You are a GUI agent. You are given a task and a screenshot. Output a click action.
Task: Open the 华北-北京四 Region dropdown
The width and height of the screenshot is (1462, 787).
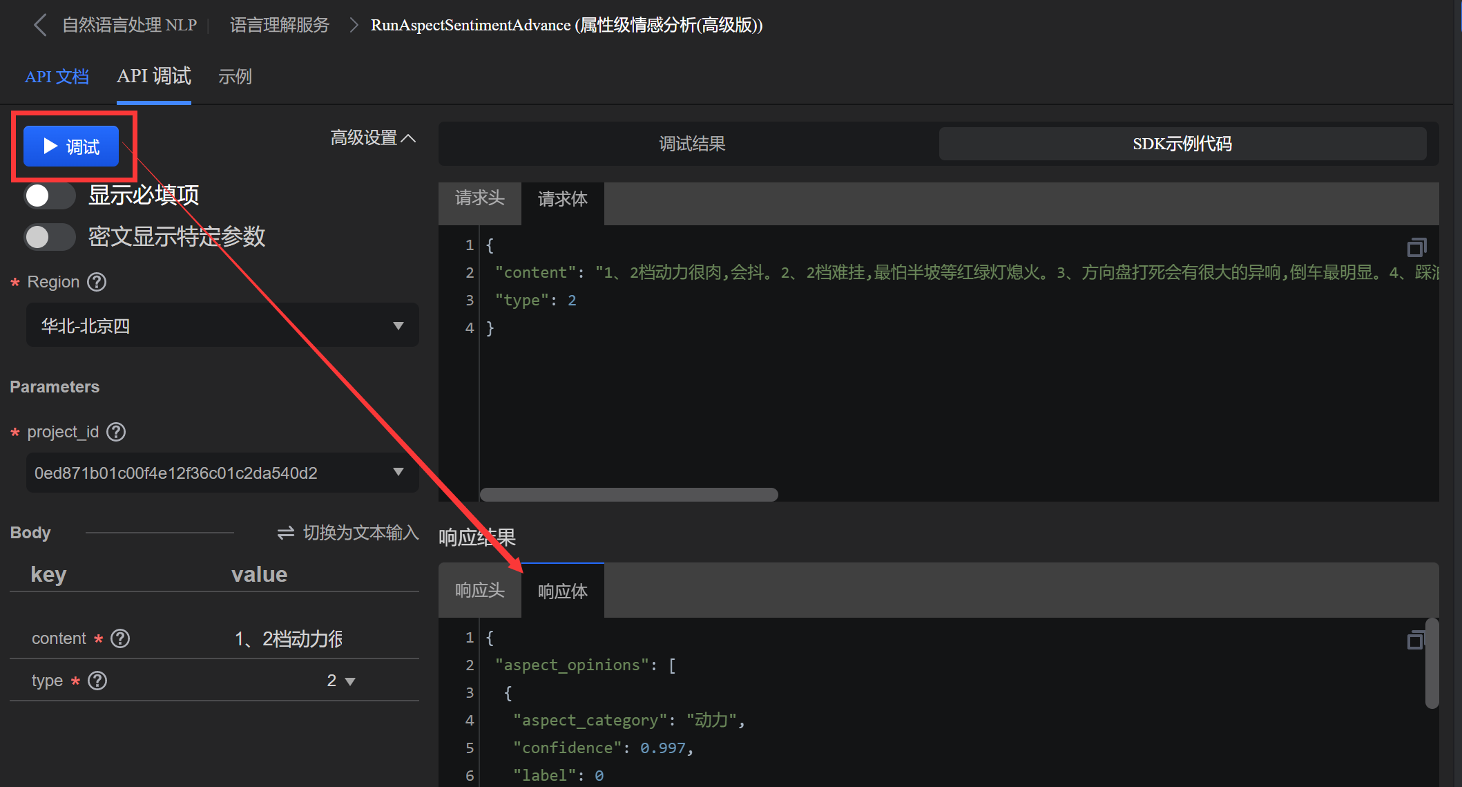222,325
